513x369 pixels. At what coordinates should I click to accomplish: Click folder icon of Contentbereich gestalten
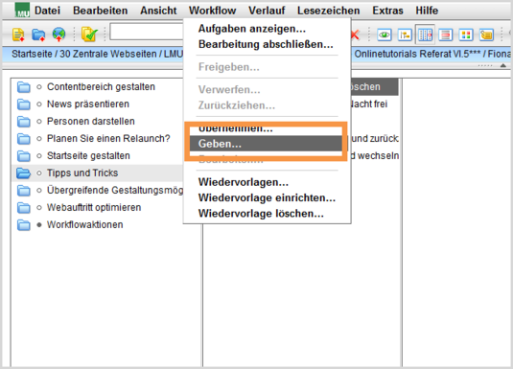24,87
